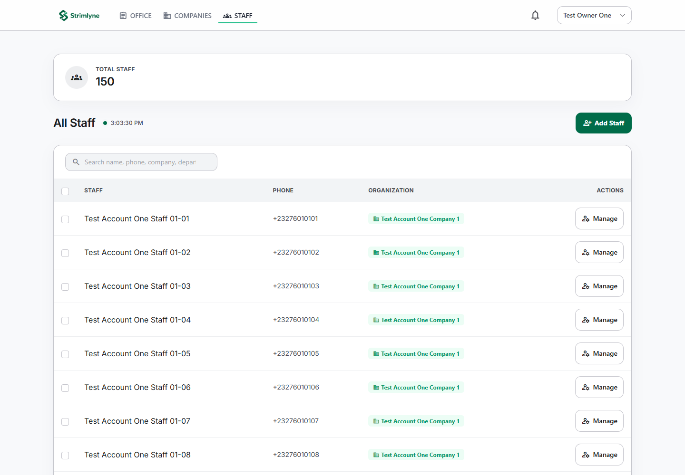Click phone number +23276010102
This screenshot has height=475, width=685.
tap(296, 252)
